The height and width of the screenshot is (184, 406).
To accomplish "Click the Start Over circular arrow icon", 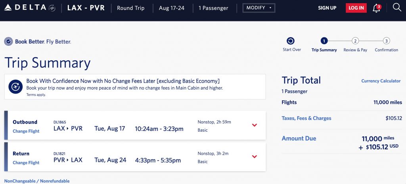I will 291,41.
